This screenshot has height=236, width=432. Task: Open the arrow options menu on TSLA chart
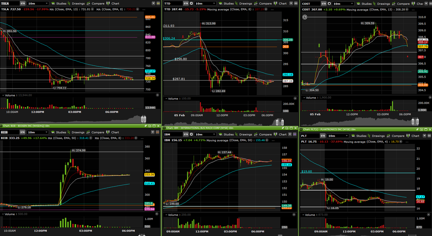click(153, 4)
